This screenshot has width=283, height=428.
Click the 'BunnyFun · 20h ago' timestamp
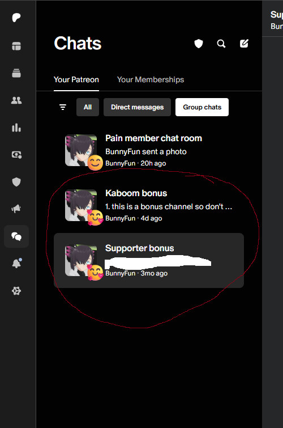[135, 163]
